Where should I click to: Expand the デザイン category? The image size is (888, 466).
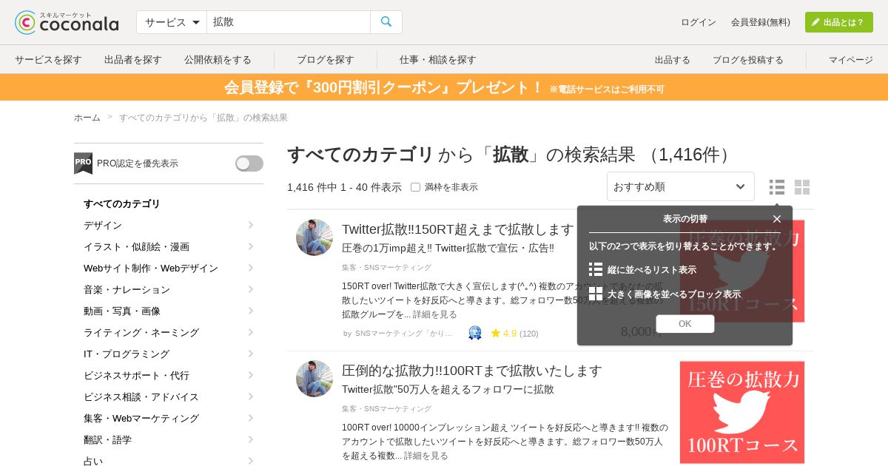pyautogui.click(x=169, y=225)
